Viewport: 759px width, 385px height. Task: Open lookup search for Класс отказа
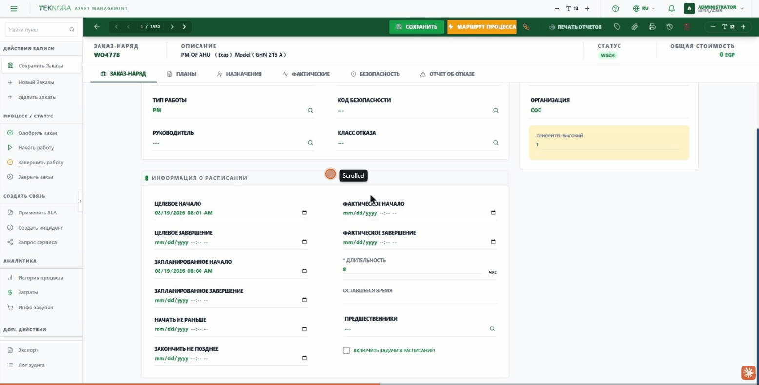pos(496,143)
